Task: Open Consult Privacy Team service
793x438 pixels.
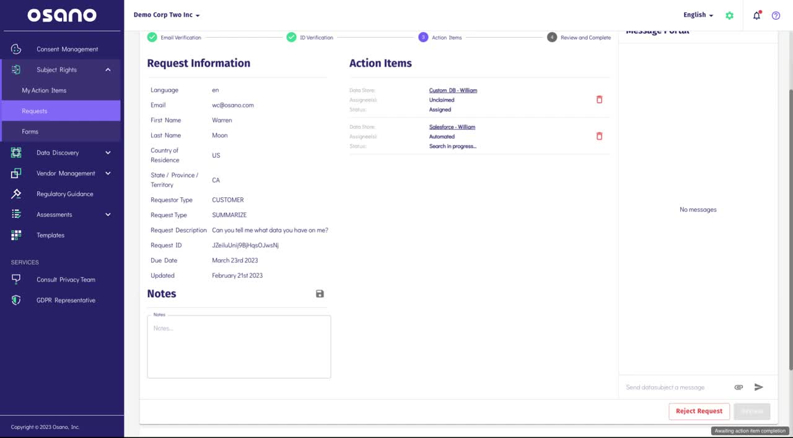Action: [x=66, y=280]
